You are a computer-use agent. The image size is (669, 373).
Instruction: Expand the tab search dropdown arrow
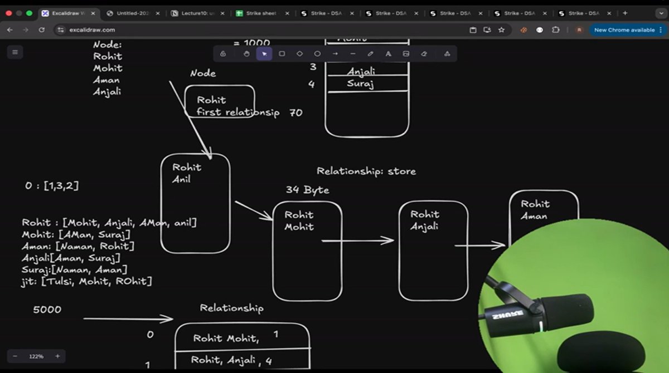pos(661,13)
